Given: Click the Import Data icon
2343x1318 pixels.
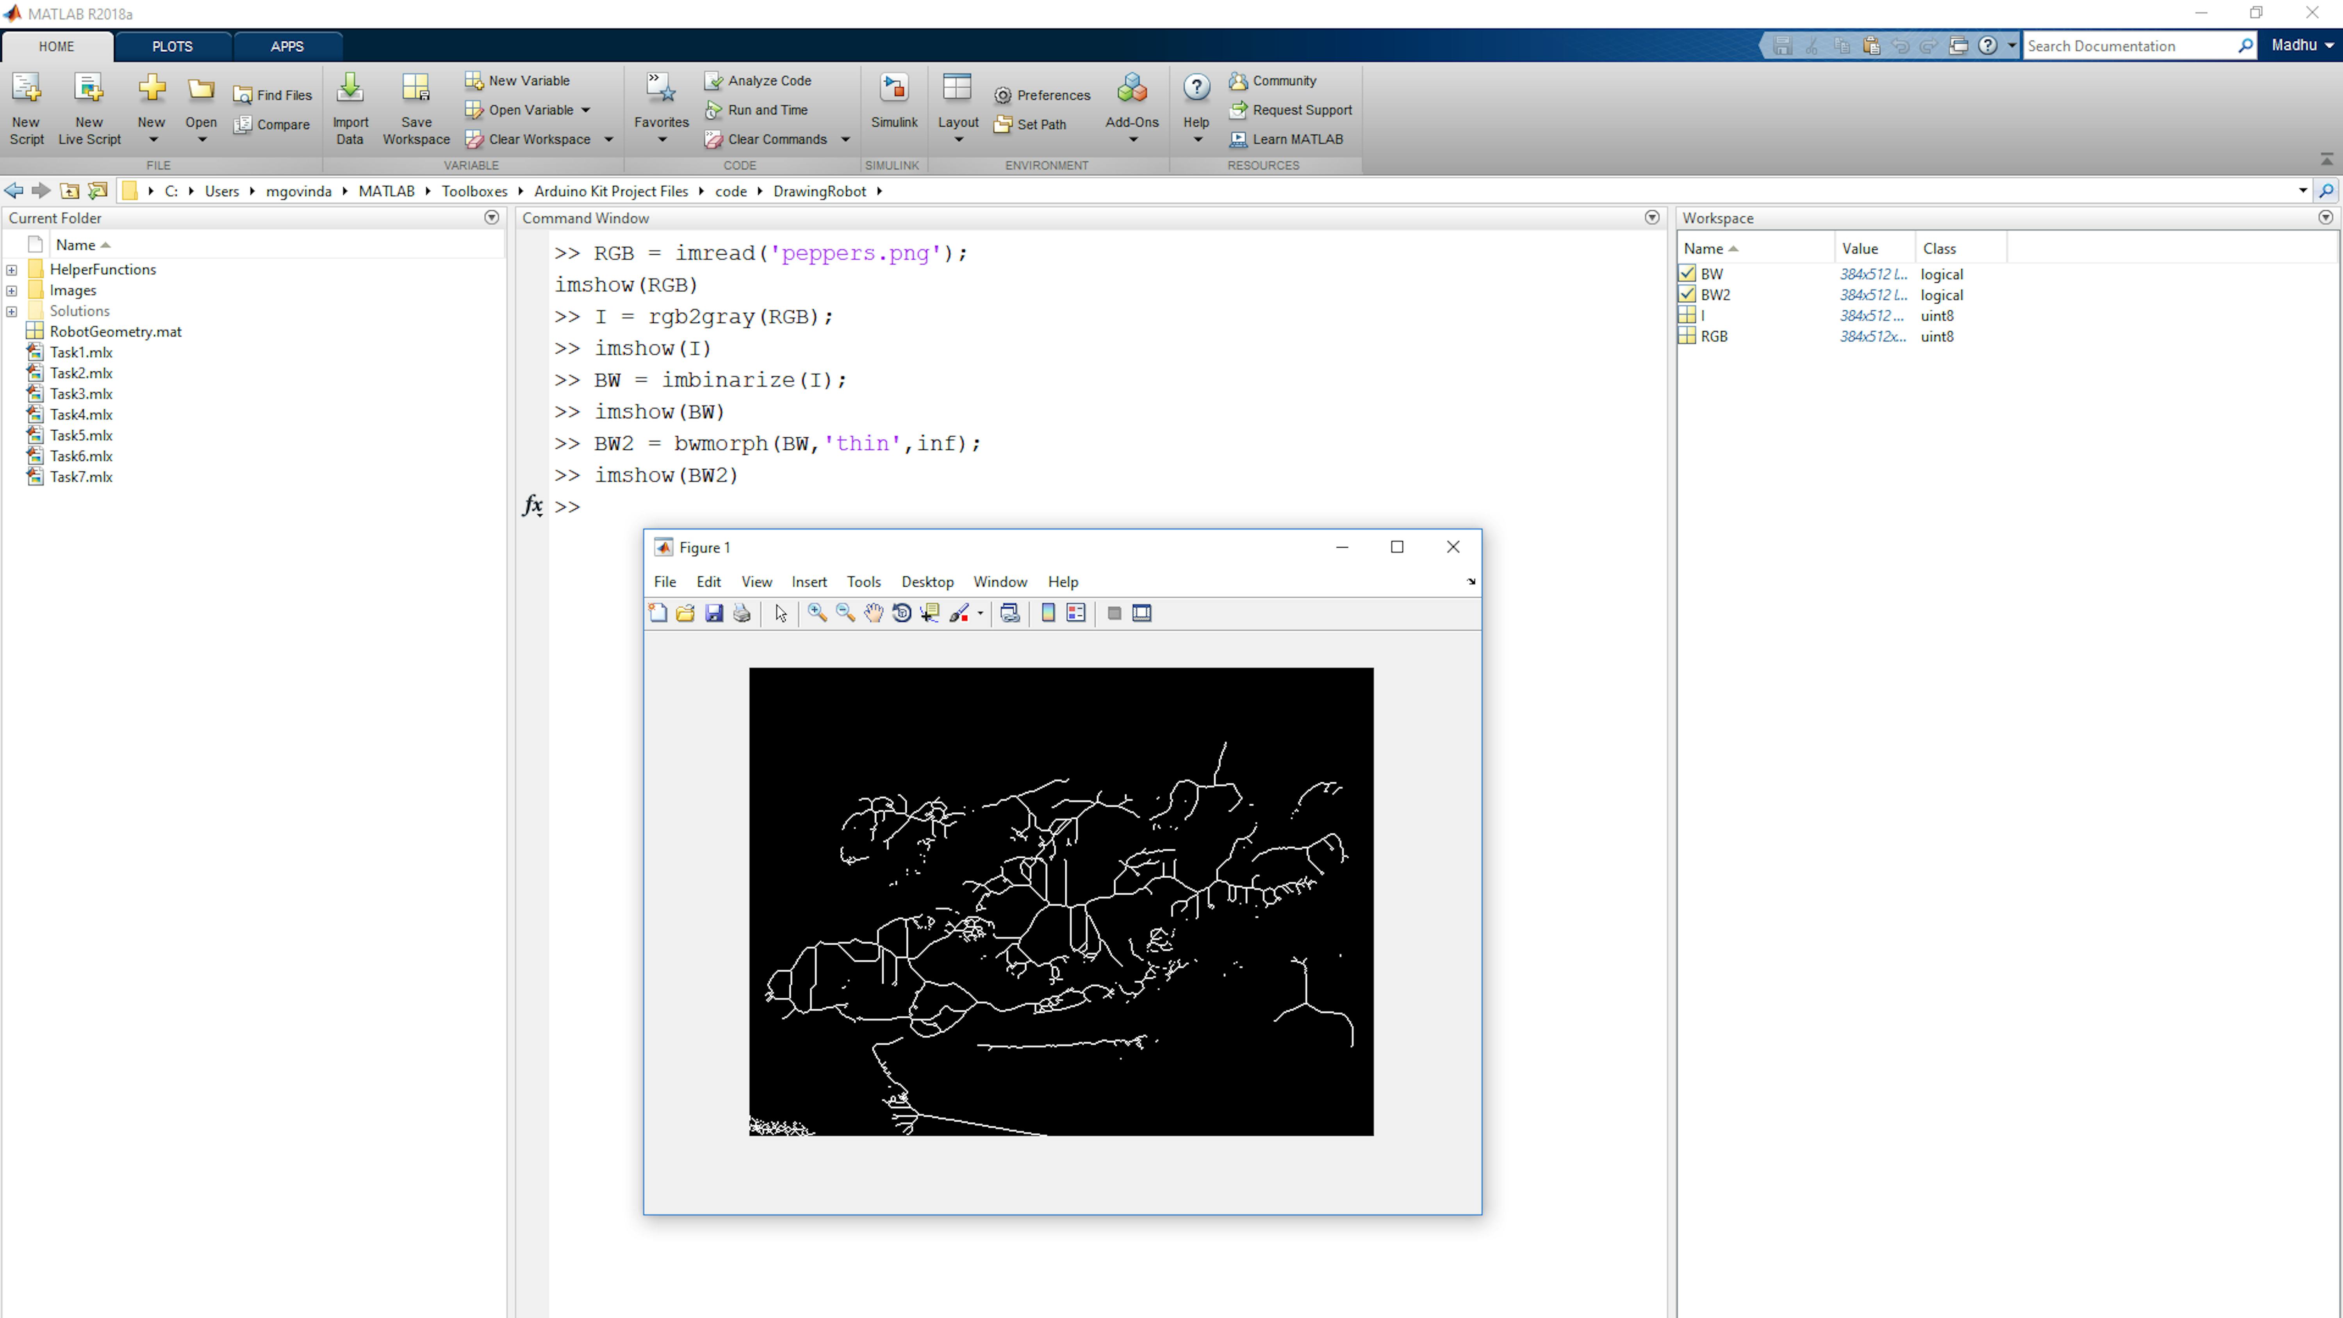Looking at the screenshot, I should coord(350,89).
